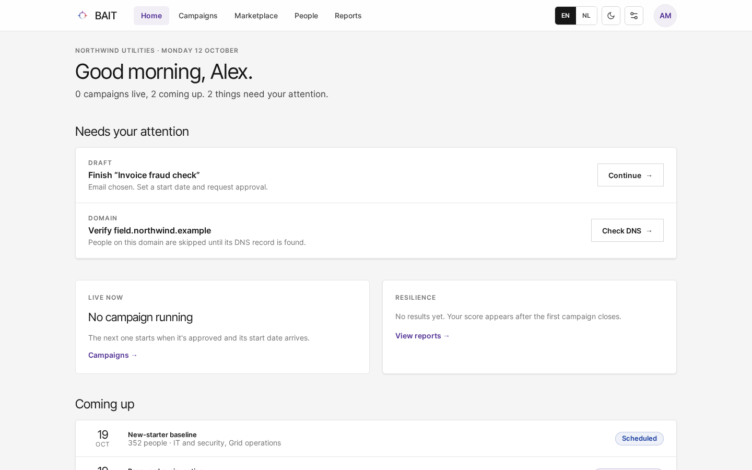Navigate to the People tab
Viewport: 752px width, 470px height.
click(x=306, y=16)
